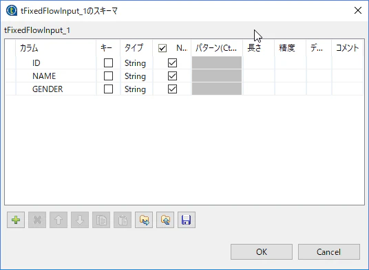Click grey pattern cell of GENDER row

(x=217, y=89)
